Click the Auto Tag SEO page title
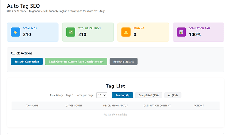Screen dimensions: 230x135 click(23, 6)
